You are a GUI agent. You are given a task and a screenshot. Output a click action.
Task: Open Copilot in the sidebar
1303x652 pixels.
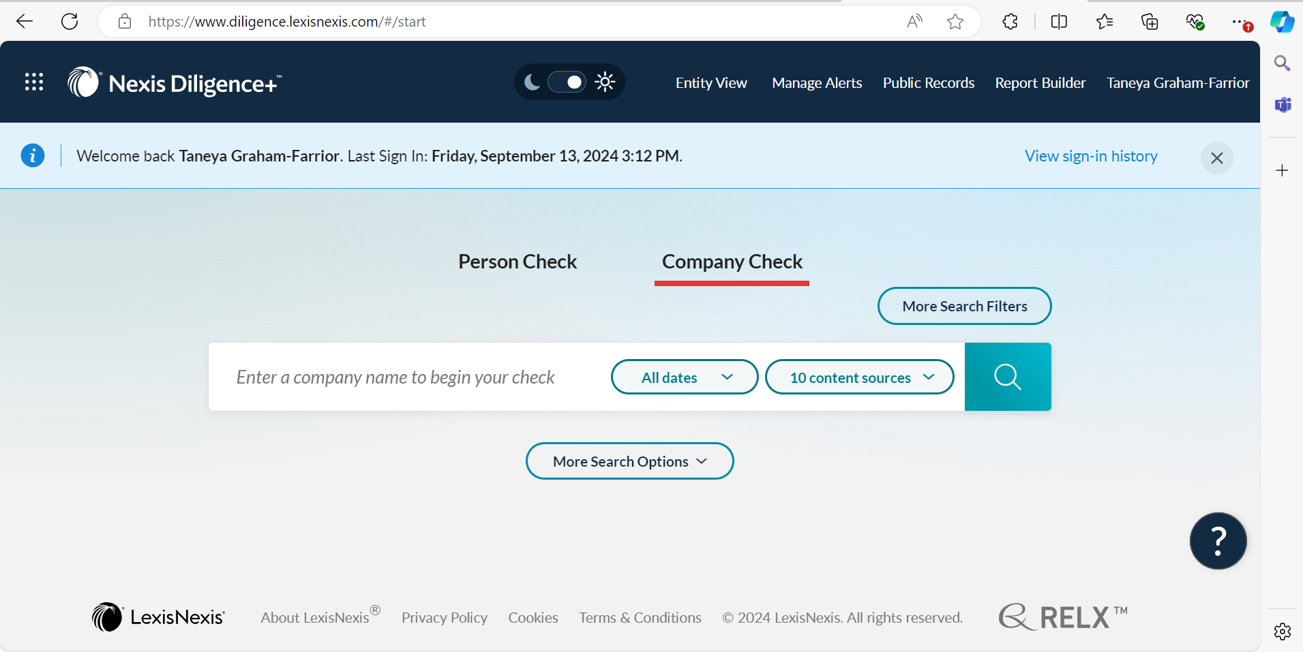(x=1282, y=22)
